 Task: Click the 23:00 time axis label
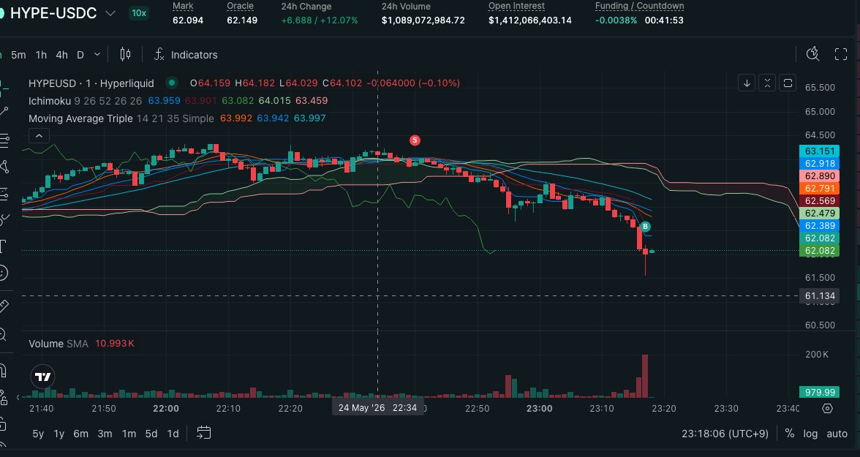point(539,409)
